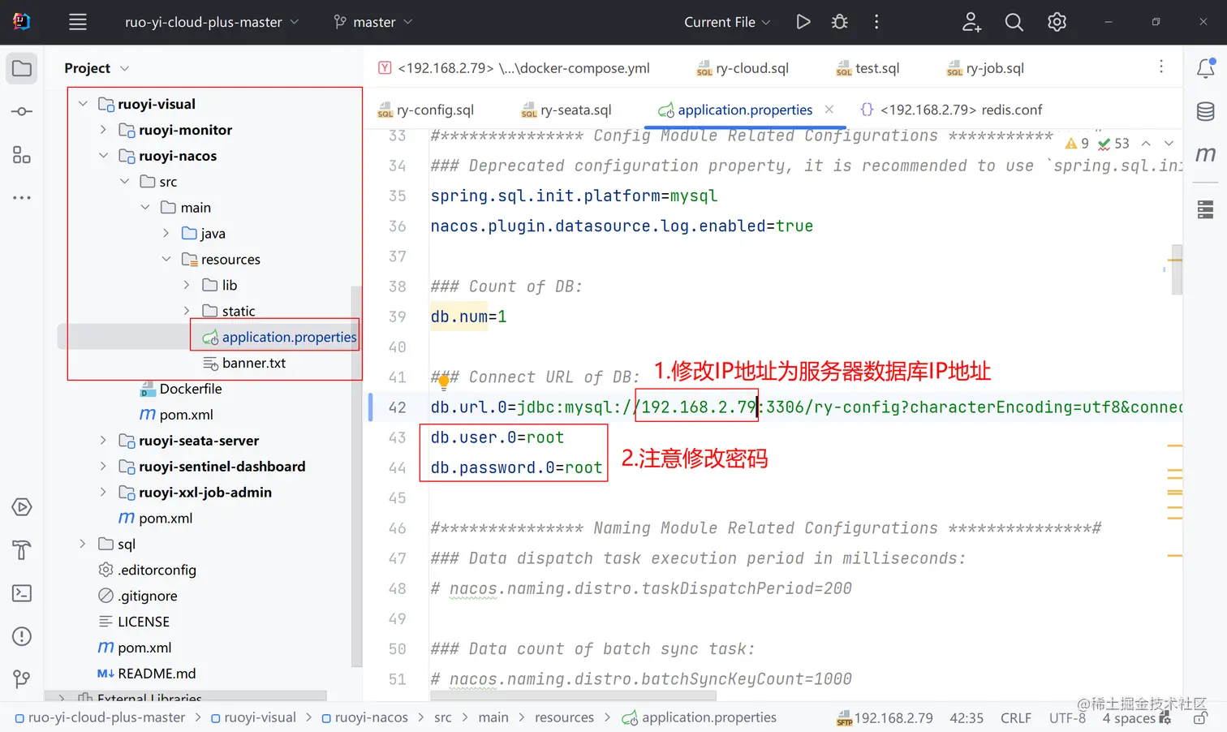Expand the sql folder
1227x732 pixels.
tap(83, 544)
